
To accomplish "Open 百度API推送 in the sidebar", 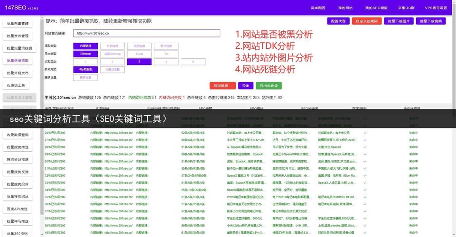I will click(17, 209).
